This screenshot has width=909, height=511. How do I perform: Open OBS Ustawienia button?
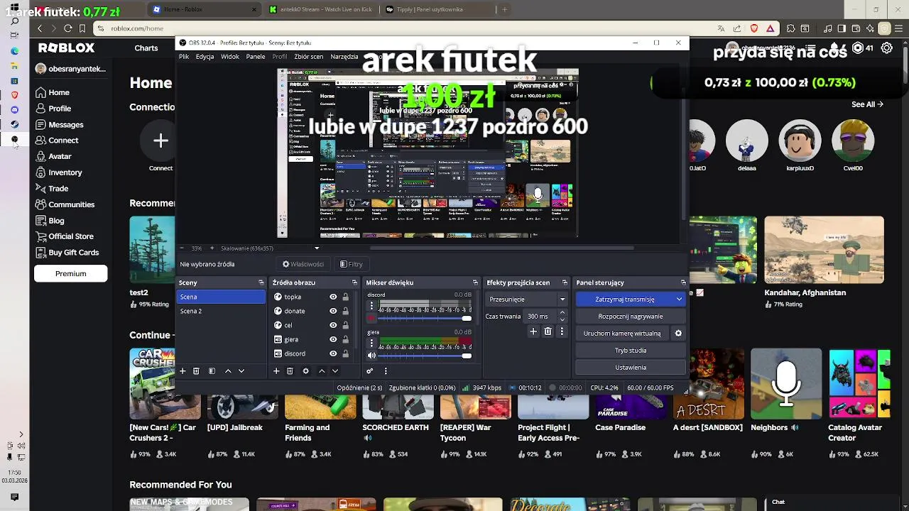631,368
